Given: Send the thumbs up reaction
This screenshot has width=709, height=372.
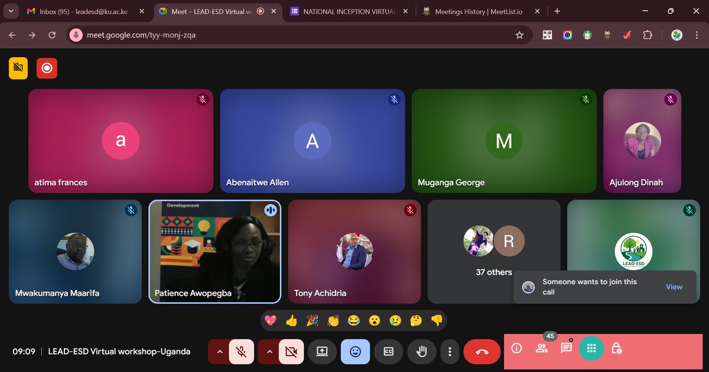Looking at the screenshot, I should pyautogui.click(x=291, y=321).
